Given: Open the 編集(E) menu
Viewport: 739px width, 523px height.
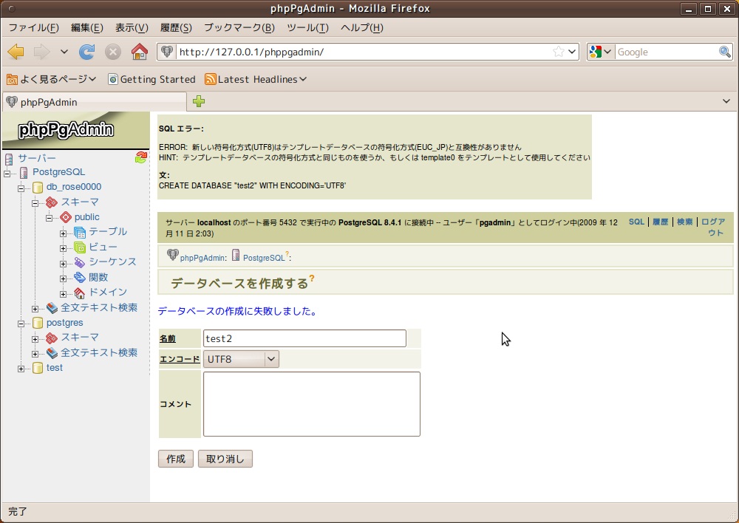Looking at the screenshot, I should tap(86, 28).
